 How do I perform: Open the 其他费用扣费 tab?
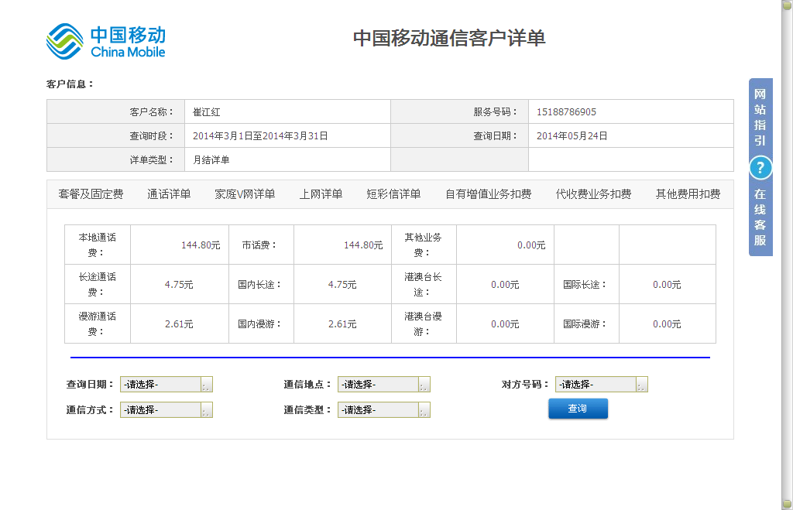(688, 194)
